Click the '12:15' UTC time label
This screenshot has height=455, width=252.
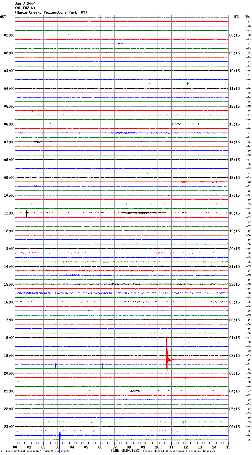pos(235,106)
